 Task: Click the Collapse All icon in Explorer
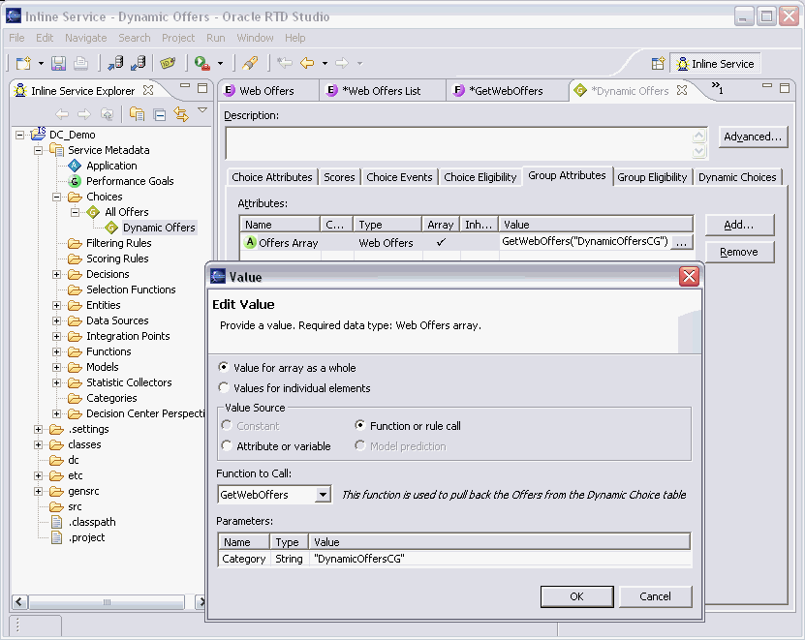coord(160,114)
